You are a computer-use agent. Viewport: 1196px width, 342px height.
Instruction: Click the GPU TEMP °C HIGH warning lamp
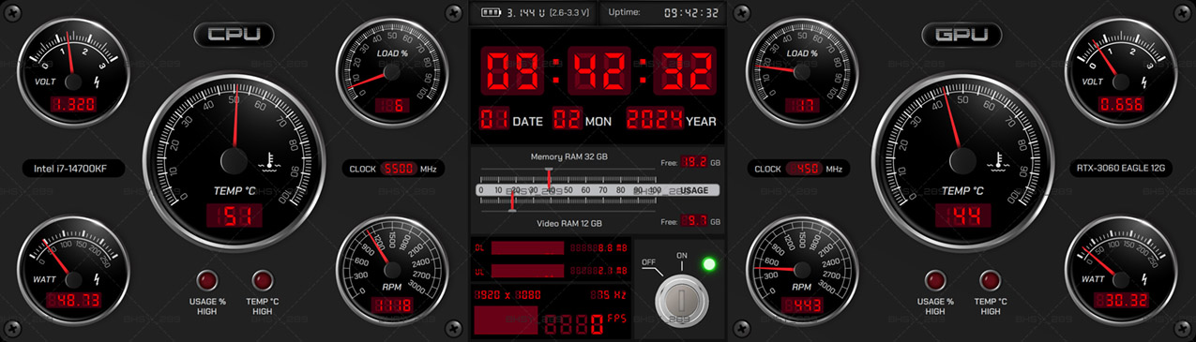point(991,280)
